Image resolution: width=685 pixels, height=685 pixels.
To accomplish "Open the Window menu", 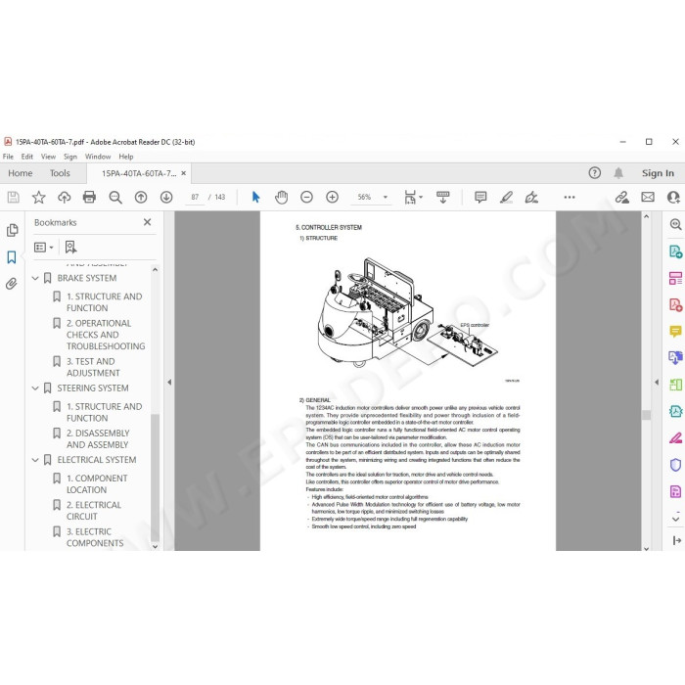I will tap(98, 157).
